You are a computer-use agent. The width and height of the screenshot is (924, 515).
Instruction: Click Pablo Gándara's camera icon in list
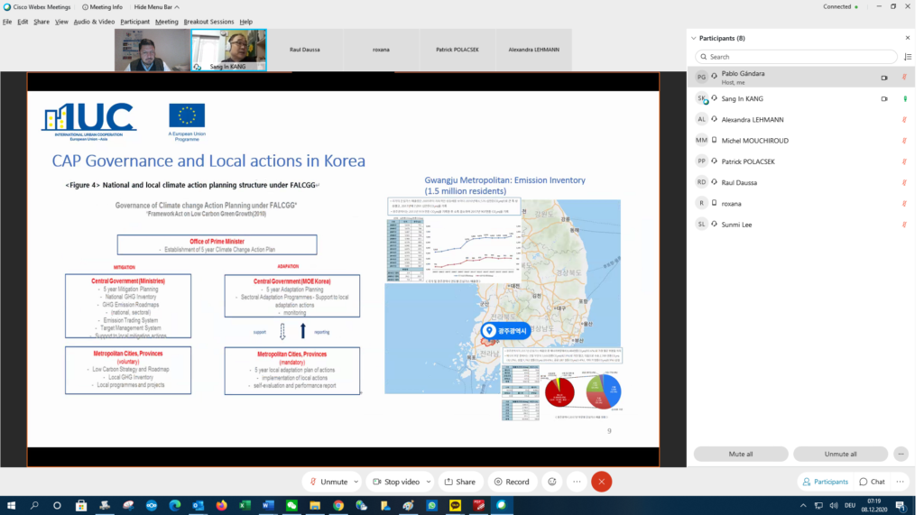click(x=884, y=78)
